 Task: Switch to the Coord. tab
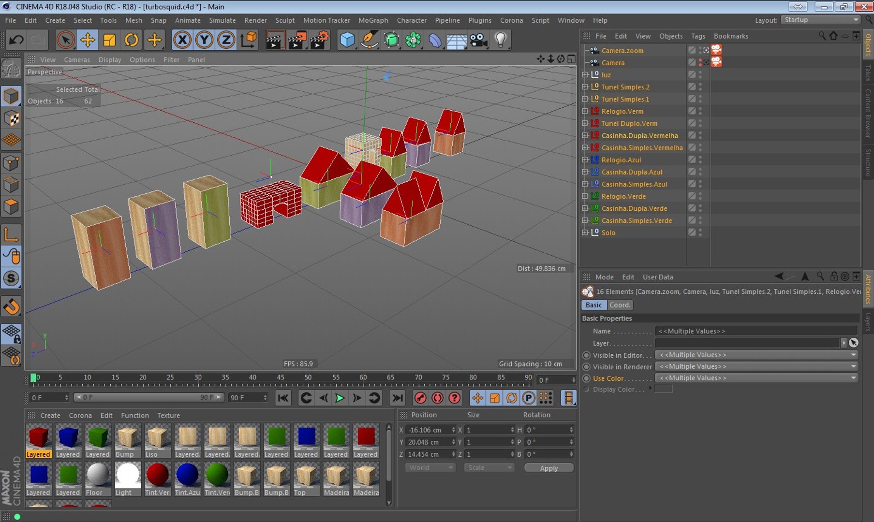(x=620, y=305)
